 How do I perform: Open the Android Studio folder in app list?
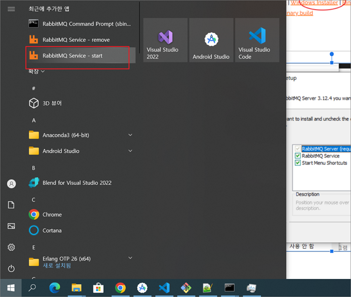81,151
